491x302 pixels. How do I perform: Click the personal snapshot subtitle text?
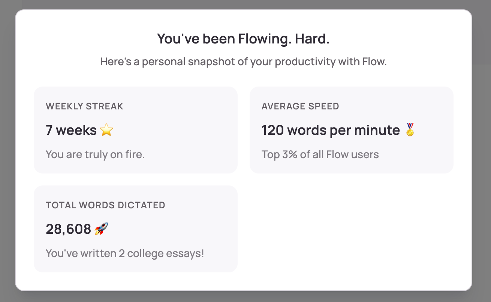[243, 61]
